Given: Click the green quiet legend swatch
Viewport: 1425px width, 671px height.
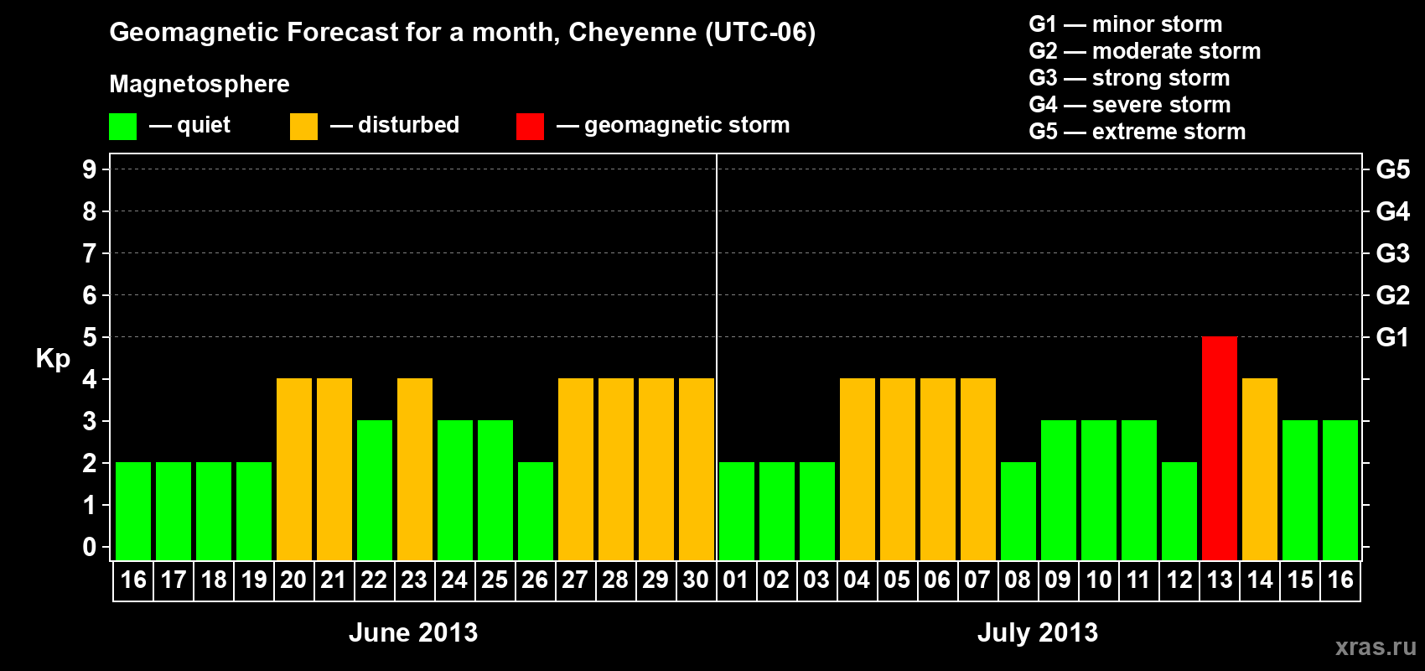Looking at the screenshot, I should [123, 127].
